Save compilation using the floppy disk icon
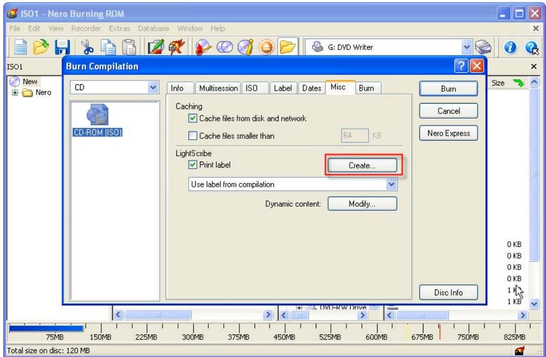546x357 pixels. pos(62,47)
